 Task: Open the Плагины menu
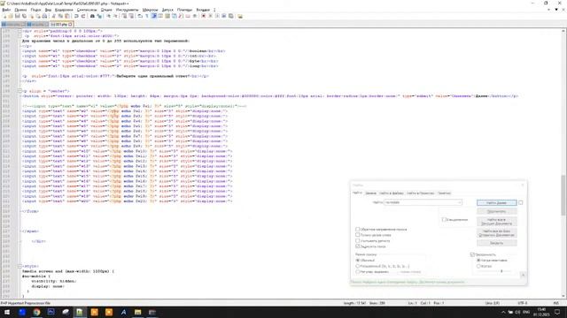pyautogui.click(x=184, y=10)
